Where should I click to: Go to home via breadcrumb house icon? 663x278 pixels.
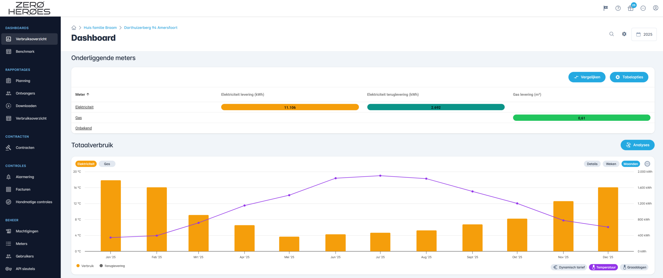click(74, 28)
